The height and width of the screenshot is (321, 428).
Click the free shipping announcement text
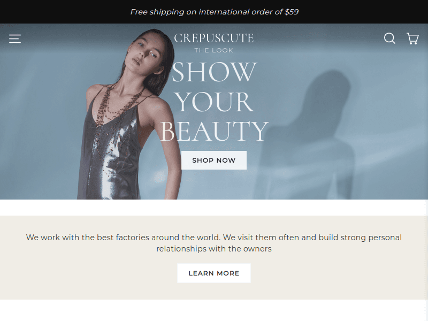215,12
